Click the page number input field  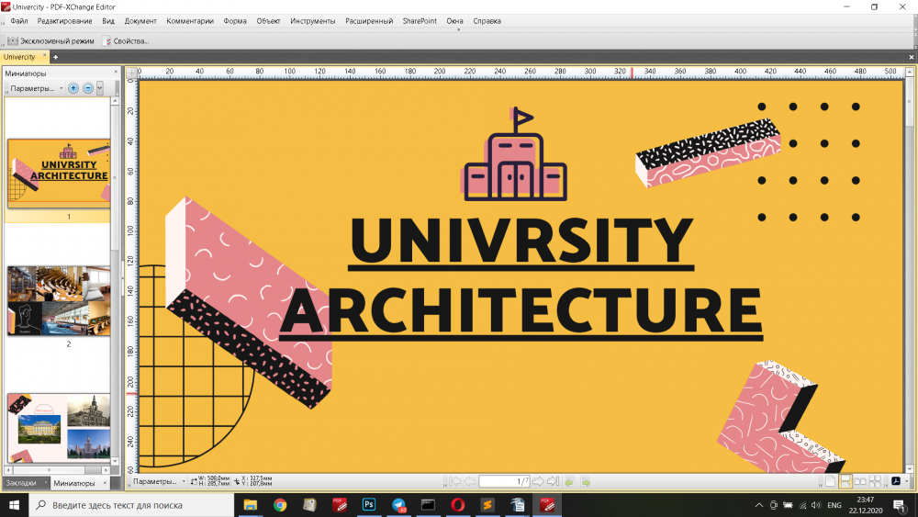(504, 481)
